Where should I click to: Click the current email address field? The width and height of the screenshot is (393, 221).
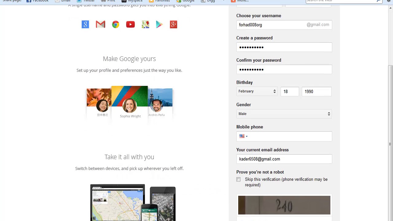click(284, 159)
